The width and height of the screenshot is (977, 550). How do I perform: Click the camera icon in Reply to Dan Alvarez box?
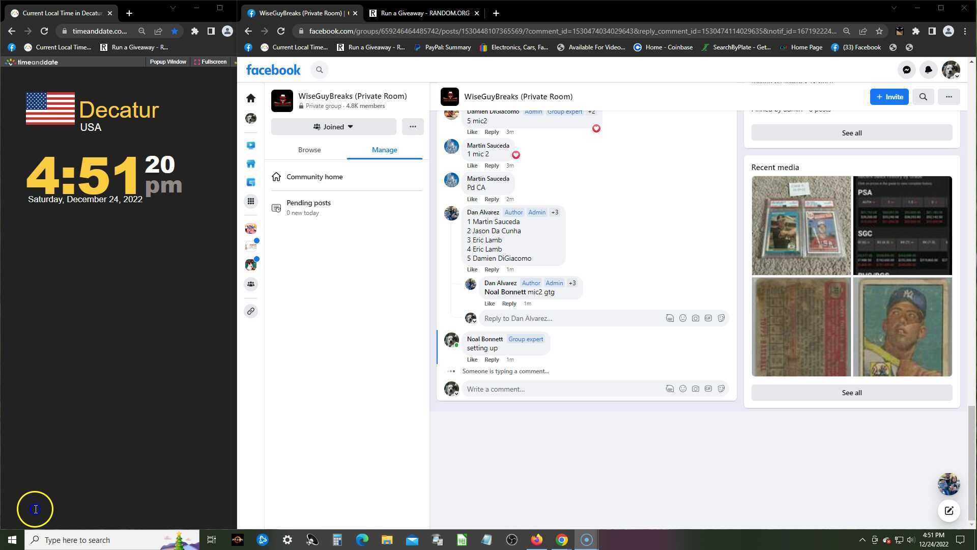click(695, 318)
